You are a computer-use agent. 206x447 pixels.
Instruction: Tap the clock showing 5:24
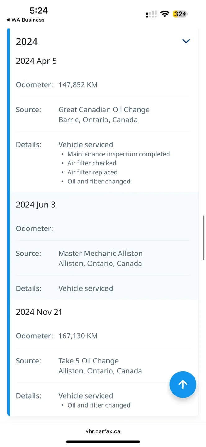point(39,11)
